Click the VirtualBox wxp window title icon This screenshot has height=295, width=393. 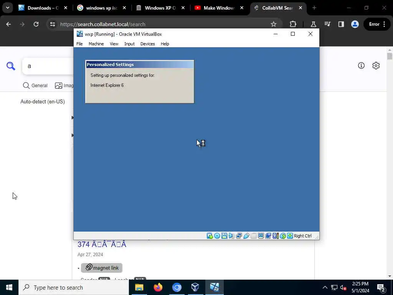pos(80,34)
